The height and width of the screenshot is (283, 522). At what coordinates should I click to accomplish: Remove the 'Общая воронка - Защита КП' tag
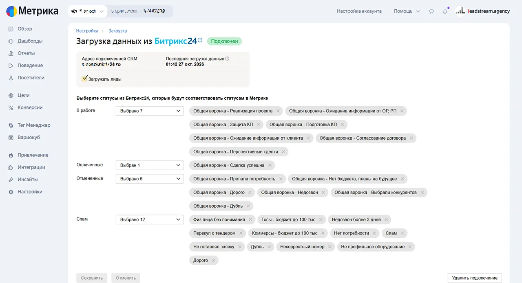259,125
